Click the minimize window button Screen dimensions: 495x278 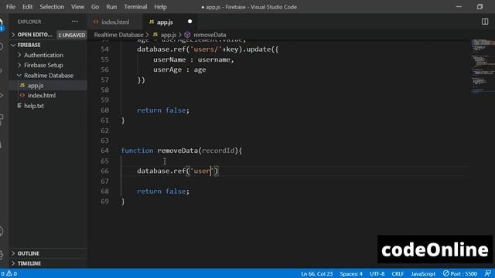[x=459, y=7]
